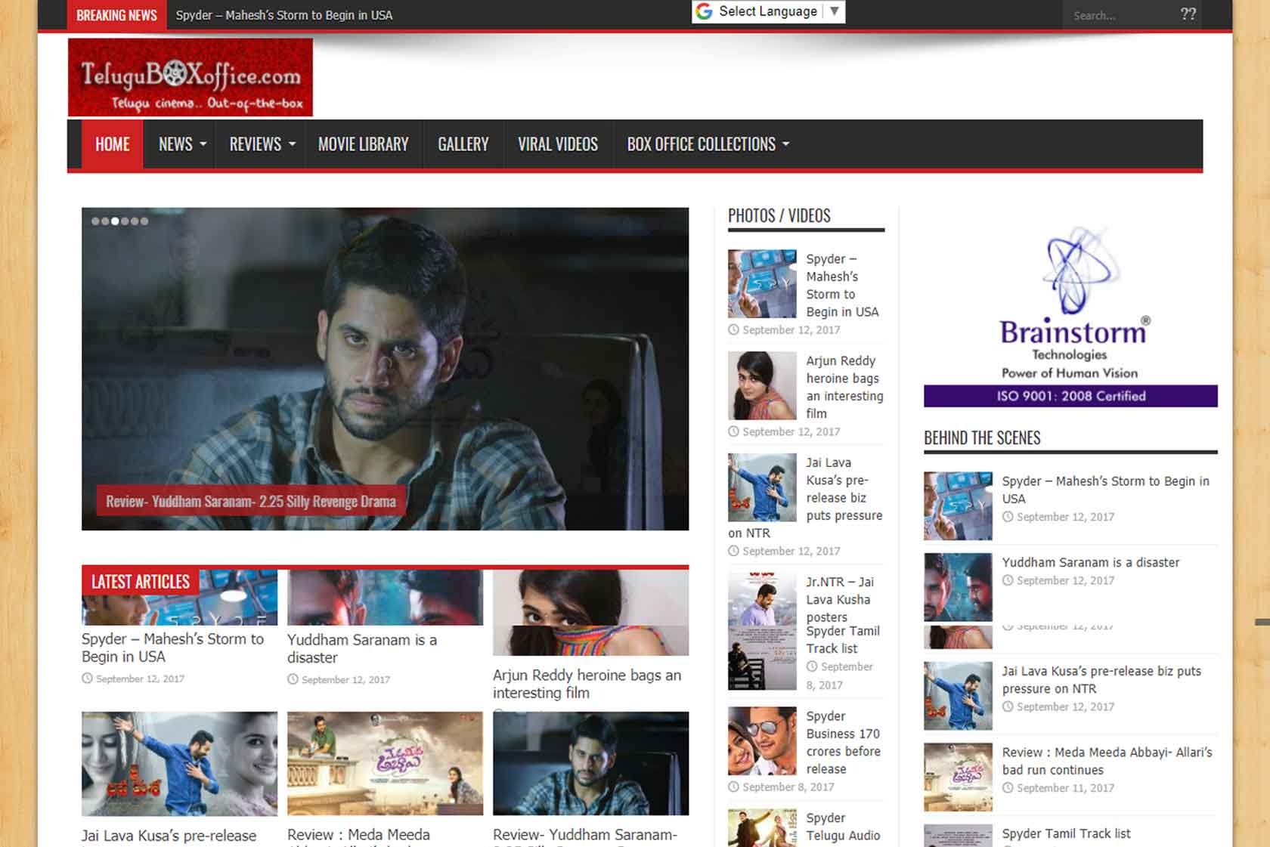Image resolution: width=1270 pixels, height=847 pixels.
Task: Open the Viral Videos menu item
Action: (x=558, y=144)
